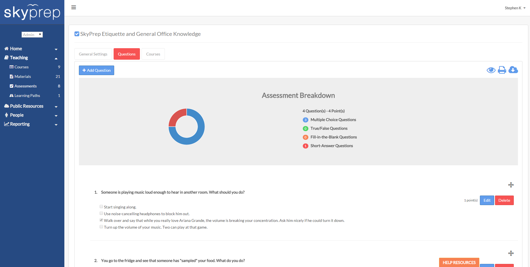Screen dimensions: 530x267
Task: Click the True/False Questions count badge
Action: coord(306,129)
